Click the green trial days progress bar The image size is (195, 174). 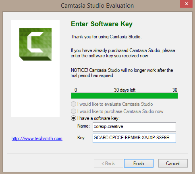[x=124, y=96]
